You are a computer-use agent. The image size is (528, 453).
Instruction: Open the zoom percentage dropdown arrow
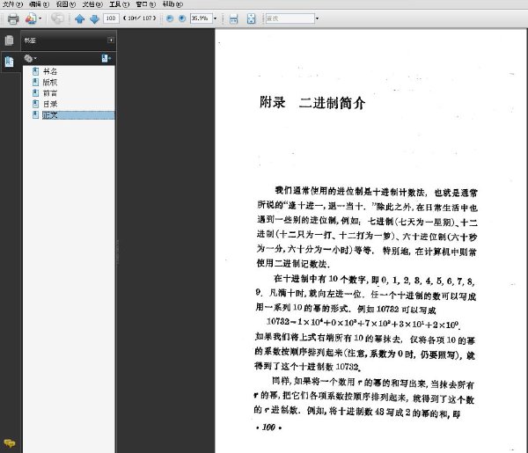point(216,18)
